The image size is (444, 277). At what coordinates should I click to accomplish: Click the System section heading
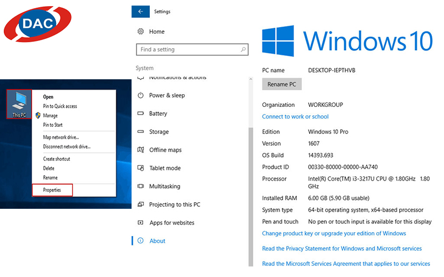pyautogui.click(x=144, y=68)
